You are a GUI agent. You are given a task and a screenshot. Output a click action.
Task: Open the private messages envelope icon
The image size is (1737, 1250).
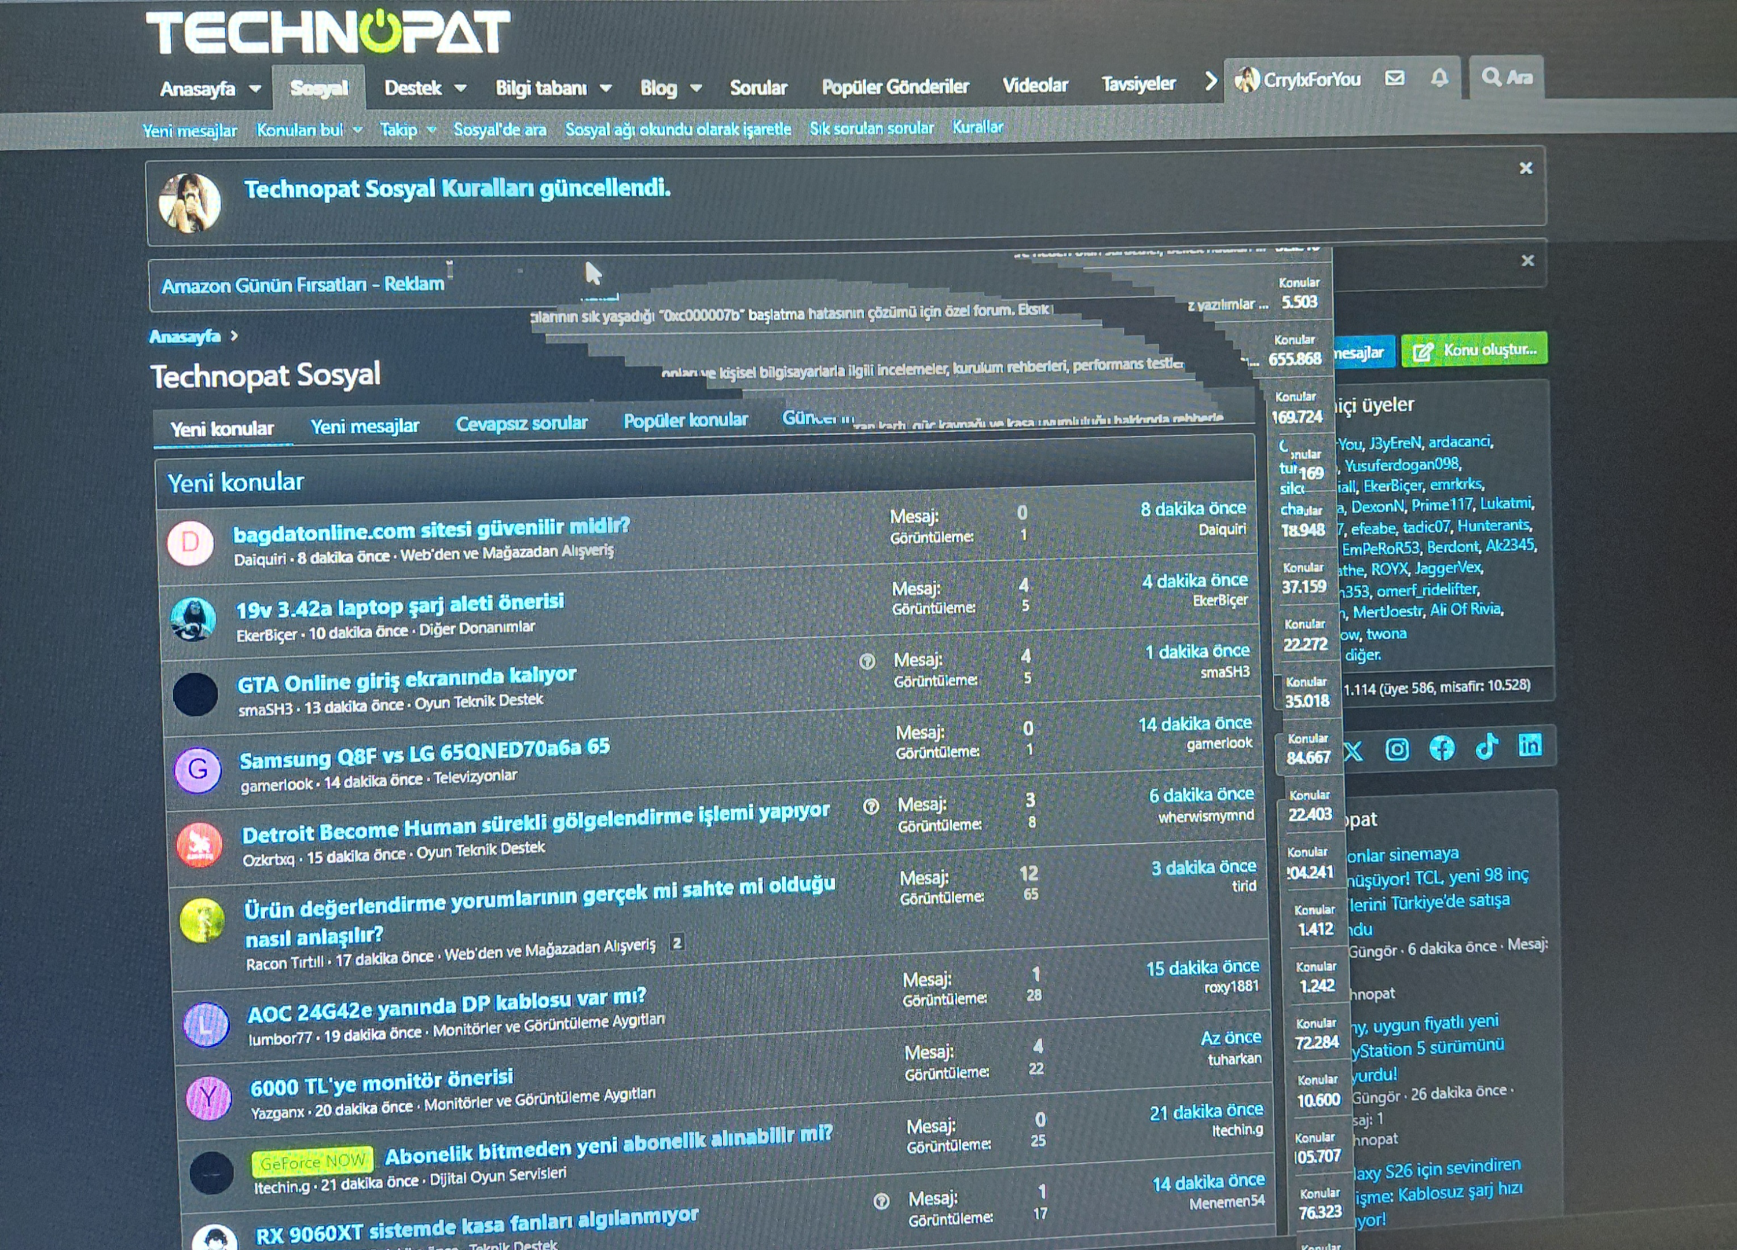1395,78
